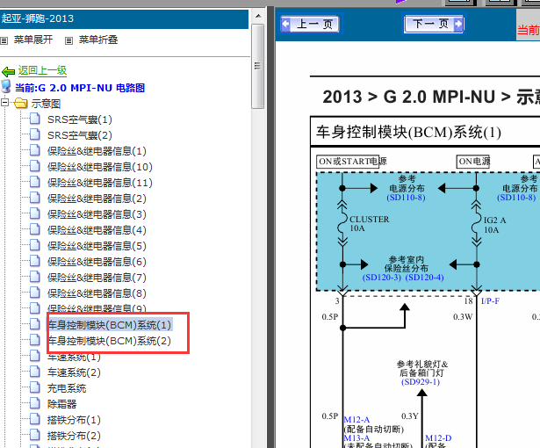
Task: Open the 返回上一级 link
Action: (42, 70)
